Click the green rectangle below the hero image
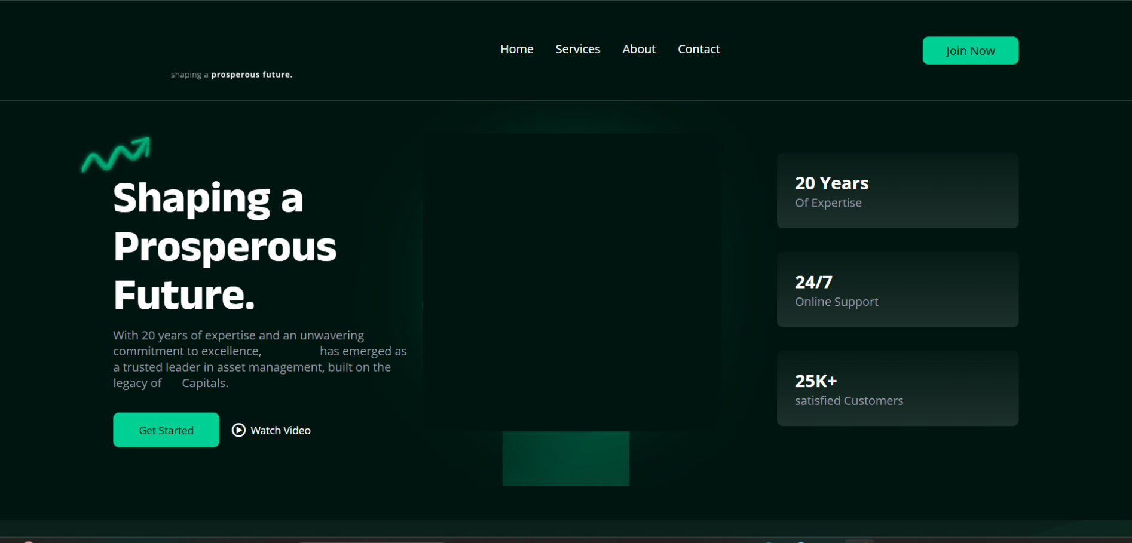This screenshot has width=1132, height=543. (x=565, y=458)
